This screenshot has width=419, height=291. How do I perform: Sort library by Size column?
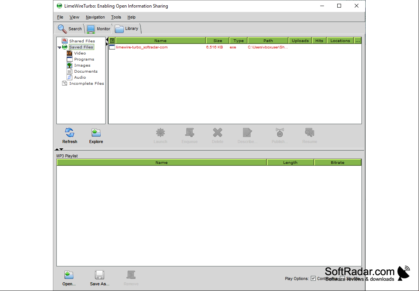[218, 40]
